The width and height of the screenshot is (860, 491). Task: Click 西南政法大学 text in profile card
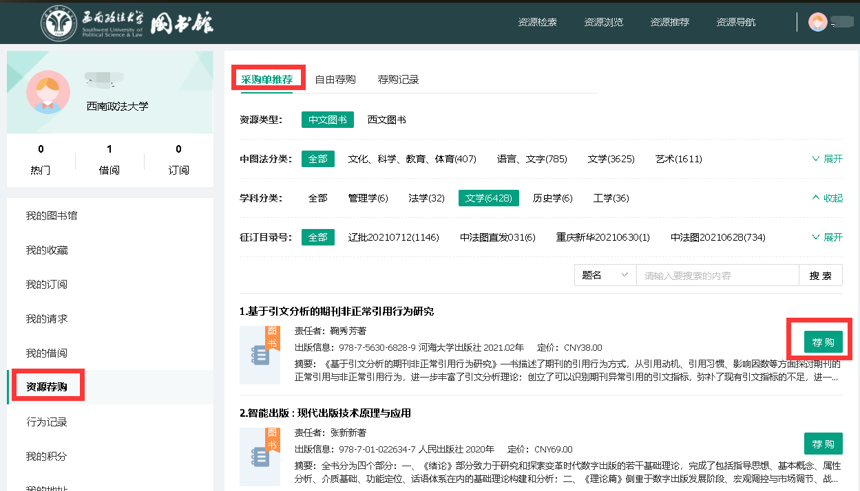click(117, 107)
